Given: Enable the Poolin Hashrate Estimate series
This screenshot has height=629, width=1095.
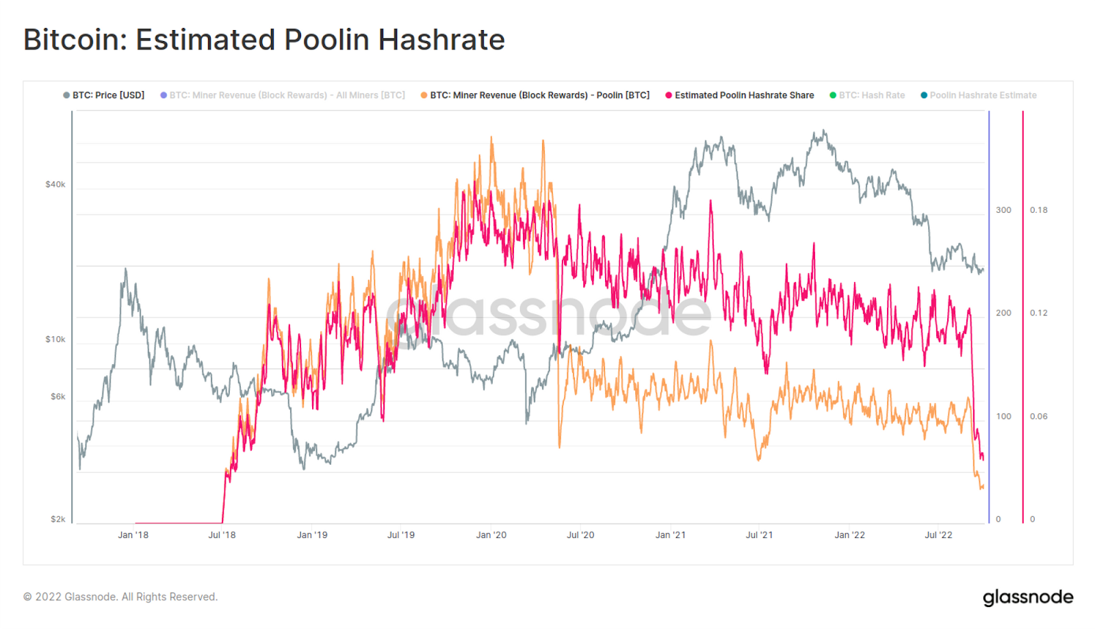Looking at the screenshot, I should 979,95.
